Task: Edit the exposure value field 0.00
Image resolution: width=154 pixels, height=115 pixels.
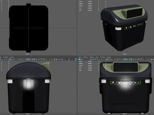Action: pos(65,59)
